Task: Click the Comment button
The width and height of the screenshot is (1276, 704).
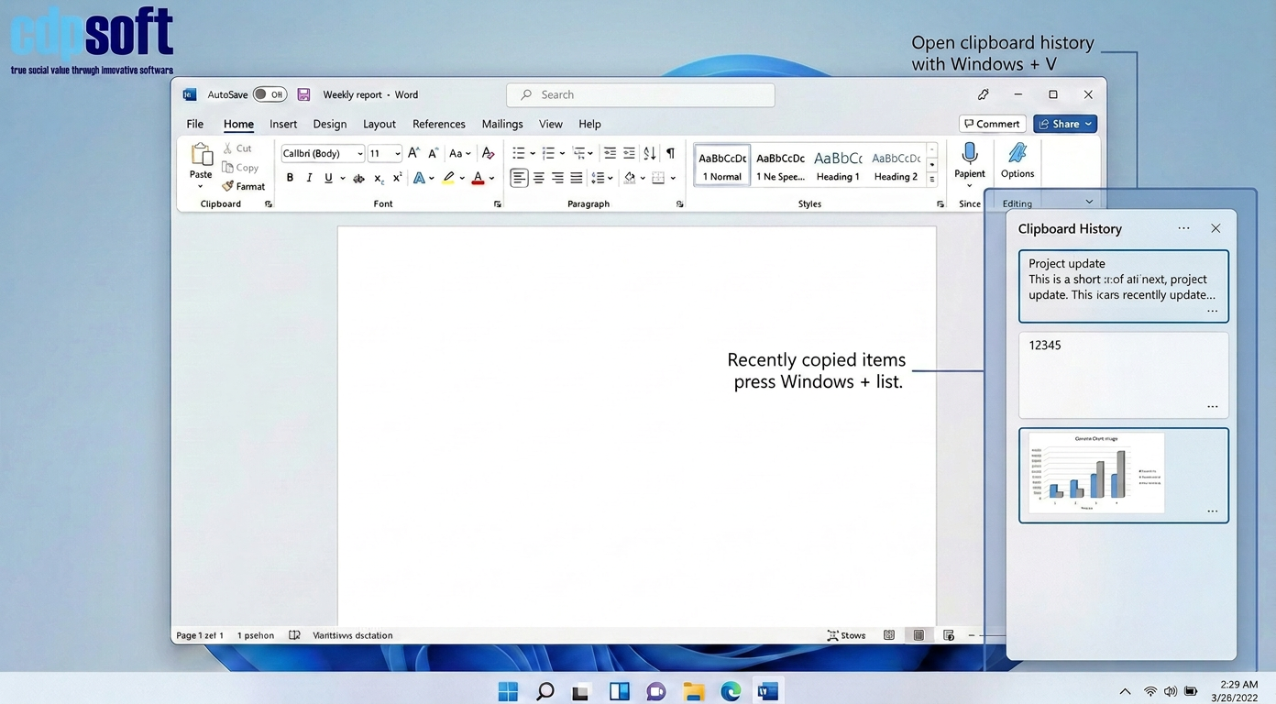Action: click(x=992, y=124)
